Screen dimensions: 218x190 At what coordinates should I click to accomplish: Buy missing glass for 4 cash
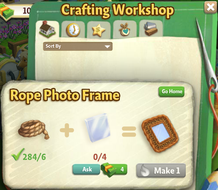[115, 169]
